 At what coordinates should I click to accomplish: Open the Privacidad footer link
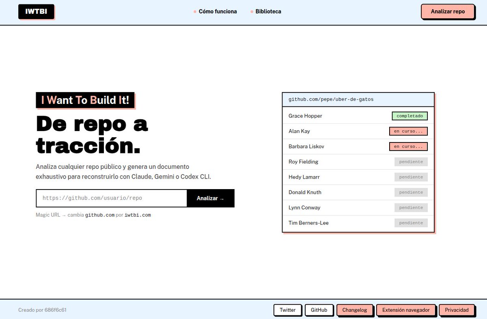(457, 310)
